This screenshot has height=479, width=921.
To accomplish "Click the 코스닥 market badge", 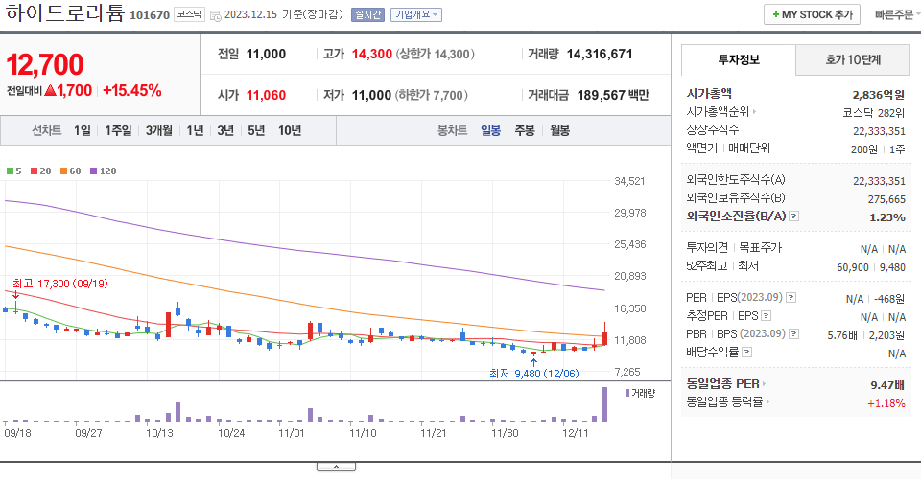I will (189, 14).
